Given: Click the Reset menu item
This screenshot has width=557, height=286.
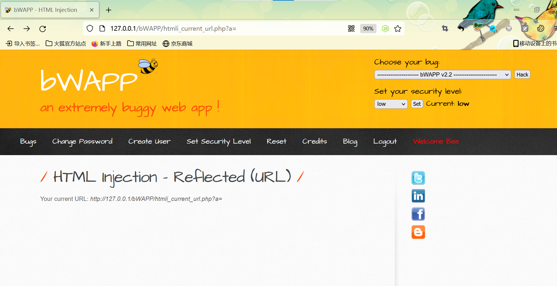Looking at the screenshot, I should pyautogui.click(x=276, y=142).
